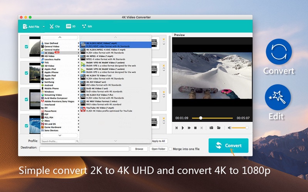Open the 3D settings tool
Image resolution: width=308 pixels, height=192 pixels.
70,26
